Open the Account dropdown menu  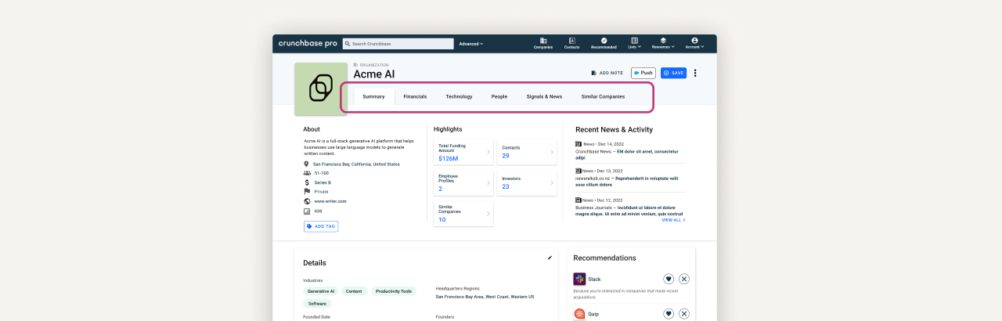tap(694, 43)
